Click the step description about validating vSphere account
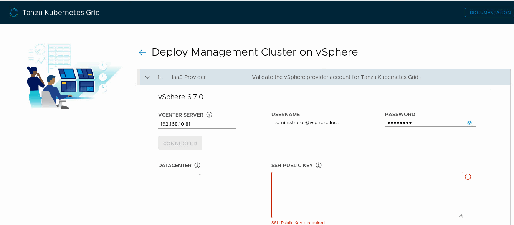514x225 pixels. [335, 77]
